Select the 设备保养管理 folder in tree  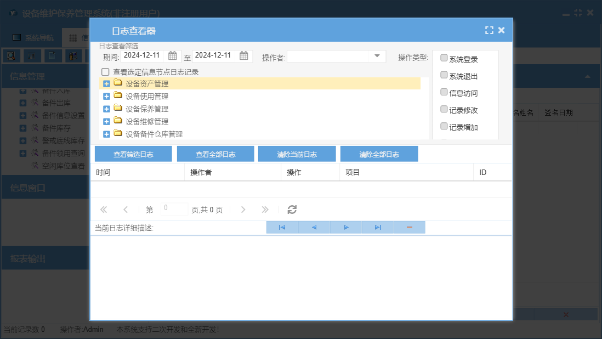[x=146, y=109]
